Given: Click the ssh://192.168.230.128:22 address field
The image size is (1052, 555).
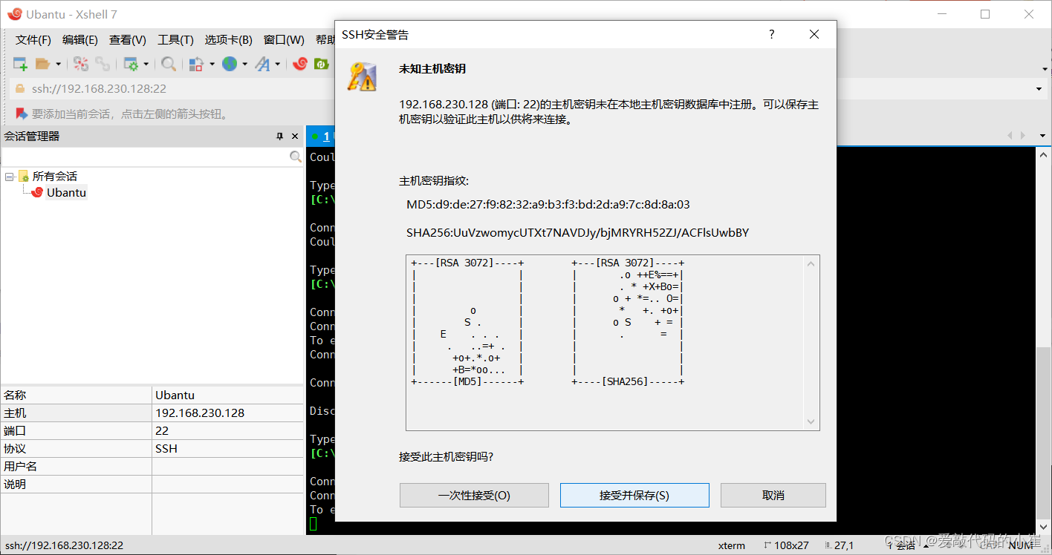Looking at the screenshot, I should [x=99, y=88].
